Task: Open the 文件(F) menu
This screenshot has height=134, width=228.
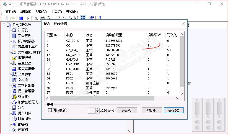Action: [x=11, y=12]
